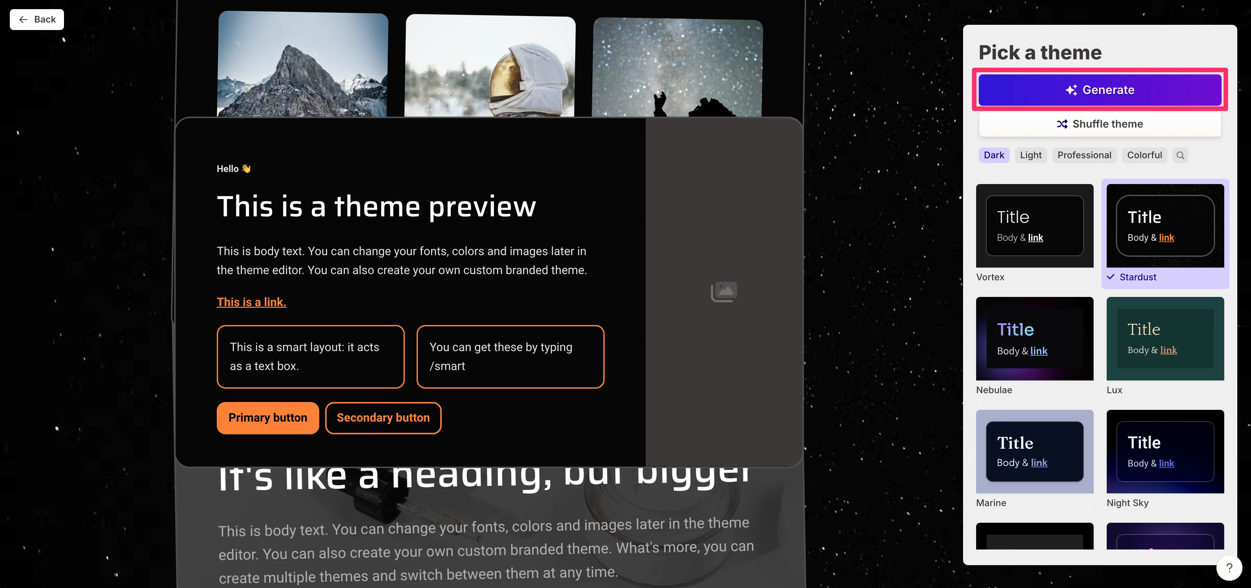Pick the Lux theme card

tap(1165, 346)
